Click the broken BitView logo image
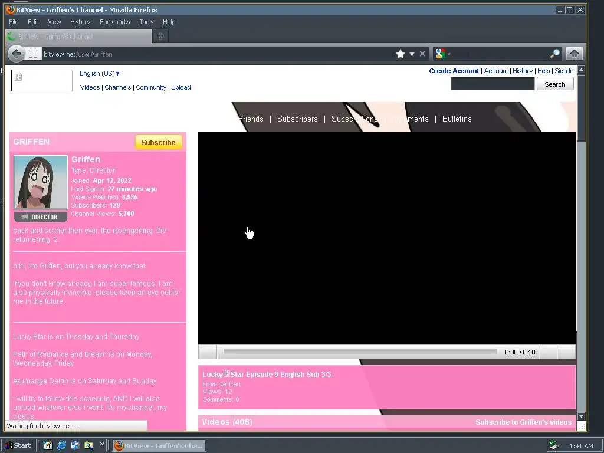Screen dimensions: 604x453 (x=42, y=80)
